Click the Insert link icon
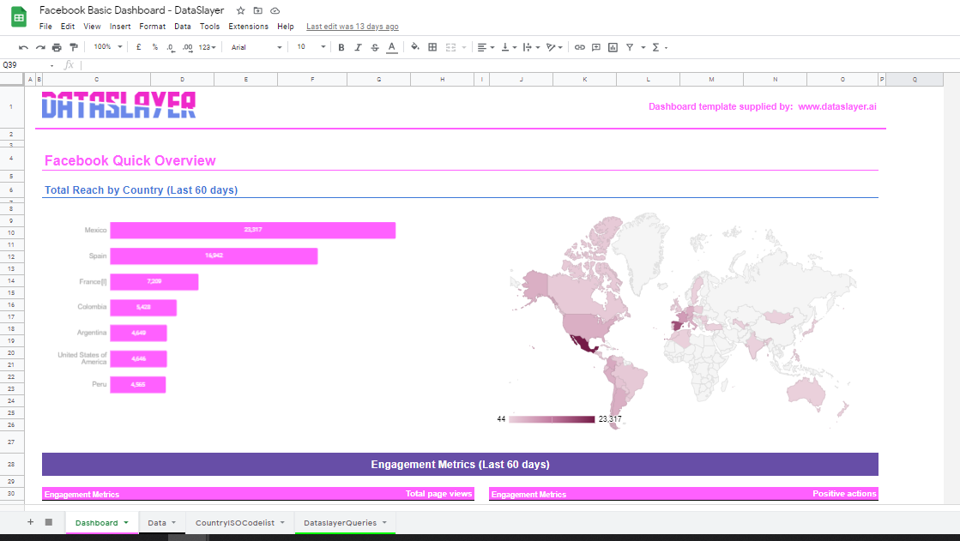The height and width of the screenshot is (541, 960). [580, 47]
